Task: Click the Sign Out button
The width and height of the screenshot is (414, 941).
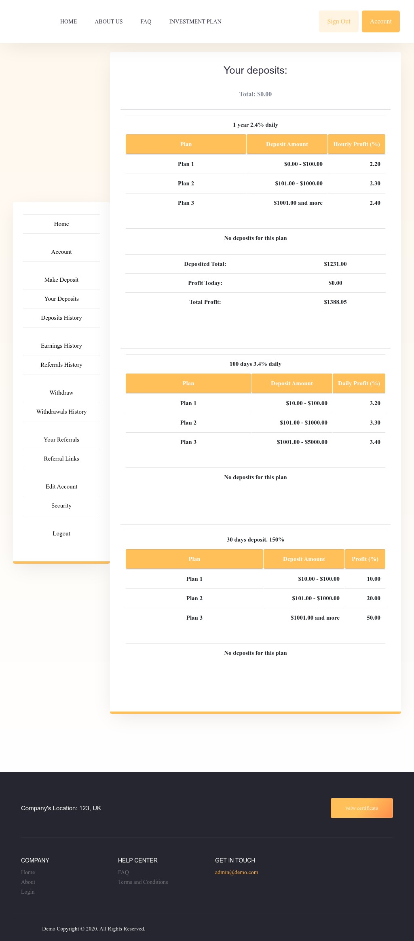Action: (x=338, y=21)
